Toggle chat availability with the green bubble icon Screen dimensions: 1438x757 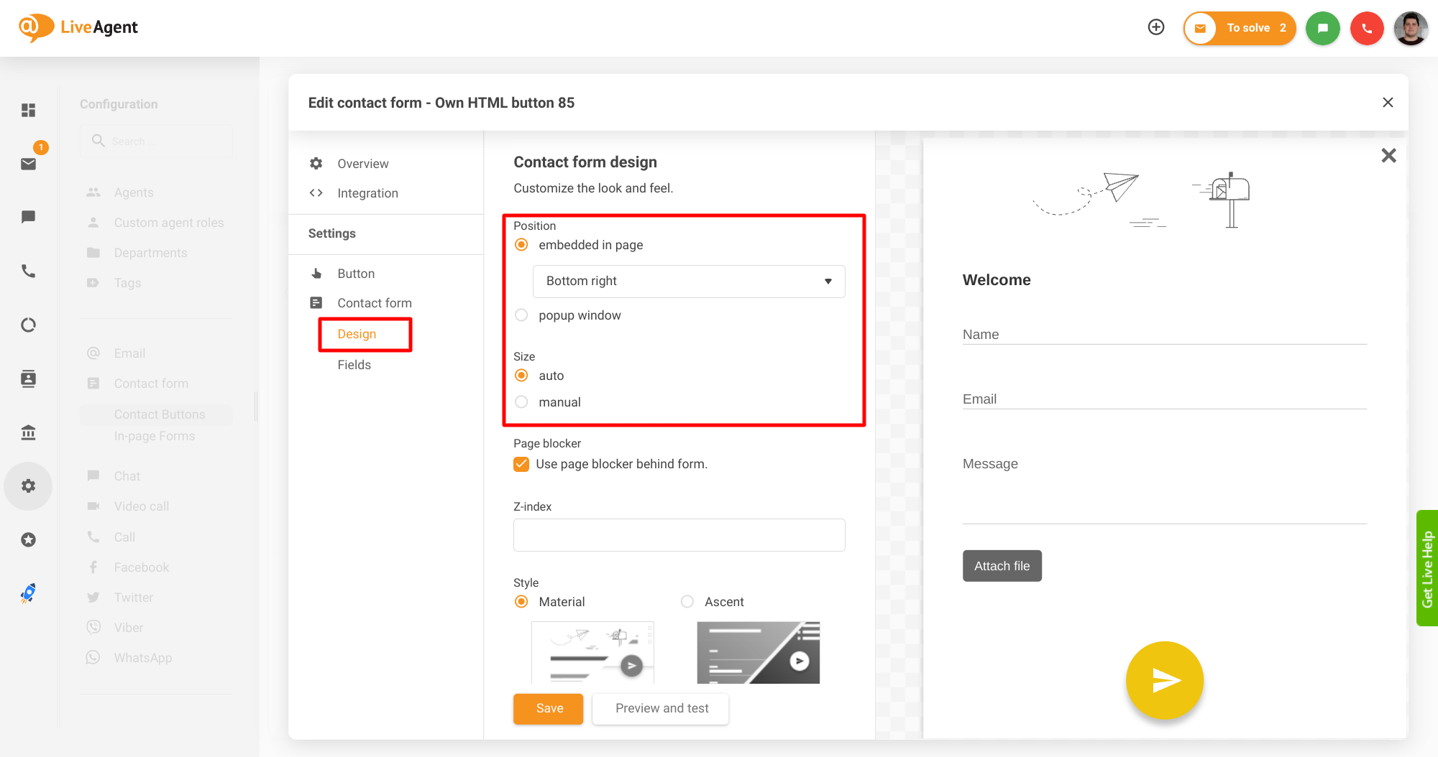point(1323,28)
